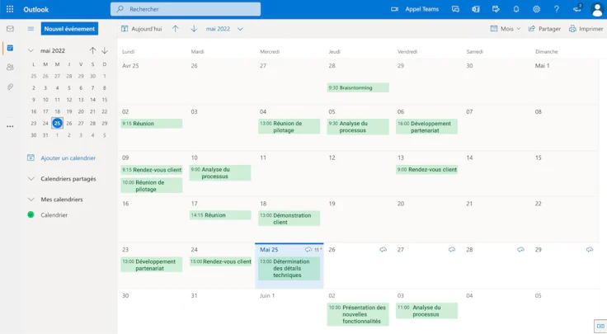Viewport: 607px width, 334px height.
Task: Open My Day calendar check icon
Action: pos(496,9)
